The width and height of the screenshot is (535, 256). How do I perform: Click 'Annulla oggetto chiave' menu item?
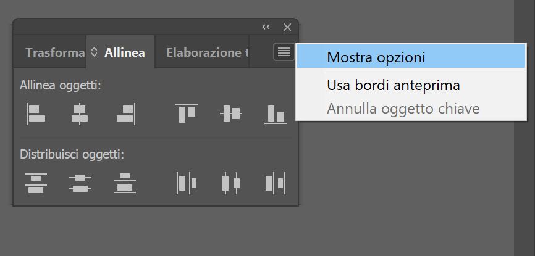tap(403, 109)
